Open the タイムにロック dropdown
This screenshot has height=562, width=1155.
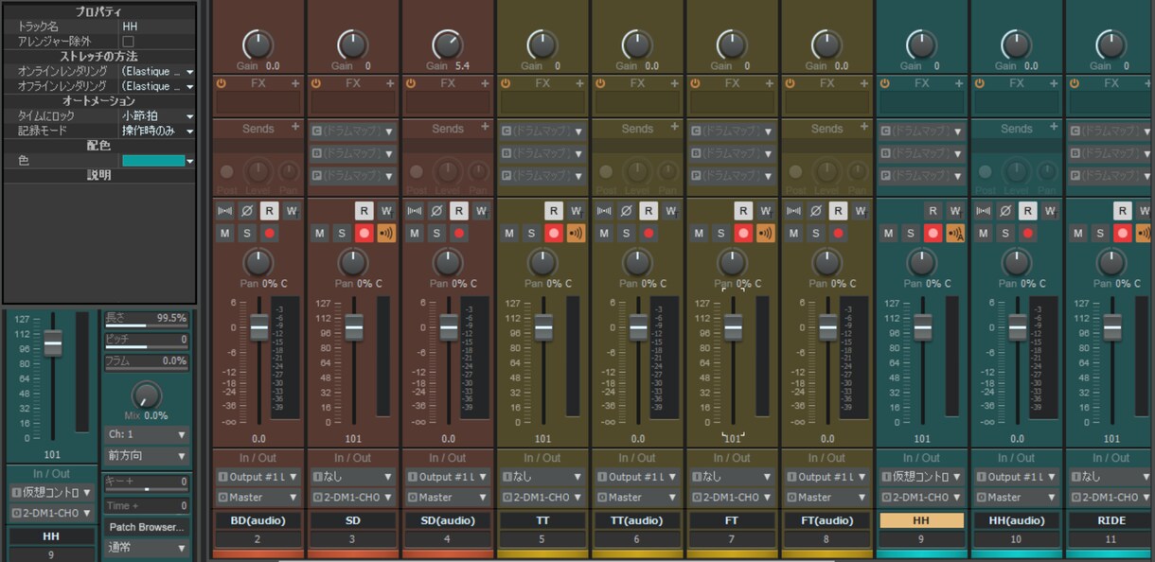point(157,115)
